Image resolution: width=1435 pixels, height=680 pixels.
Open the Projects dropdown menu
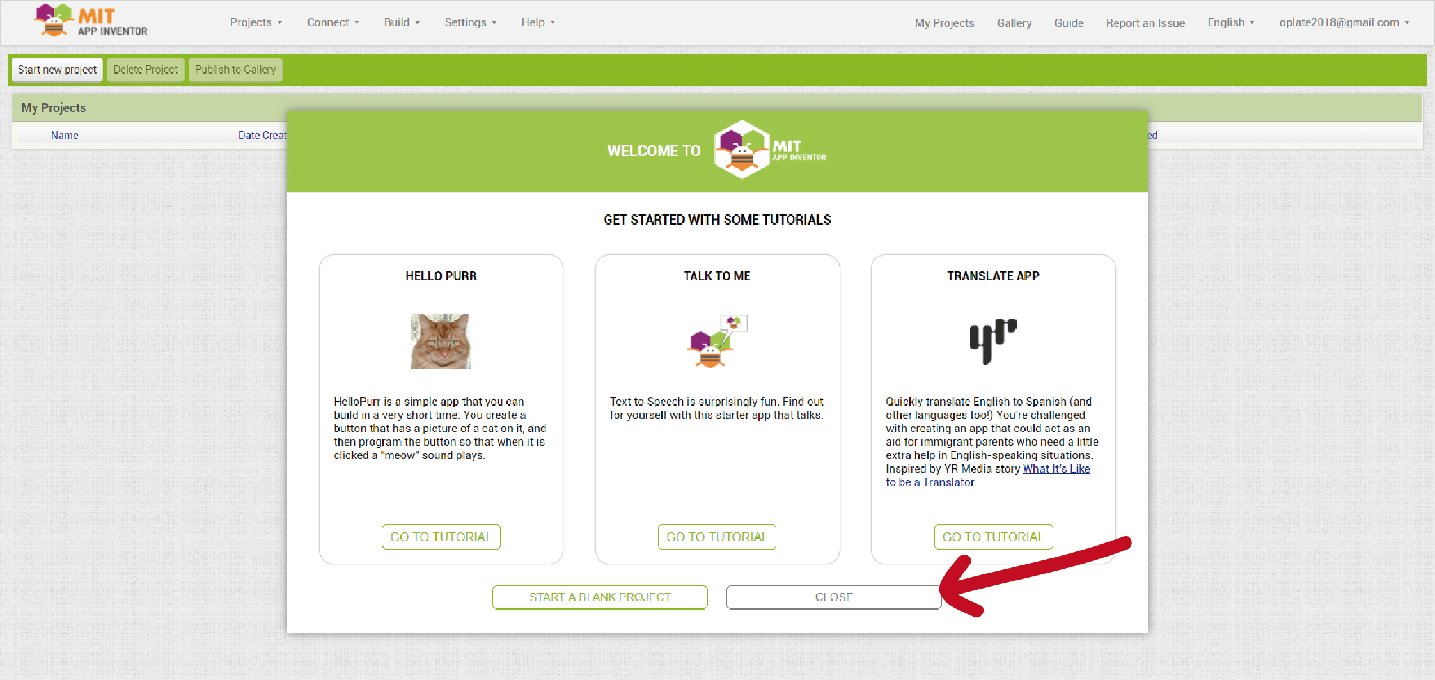point(256,22)
